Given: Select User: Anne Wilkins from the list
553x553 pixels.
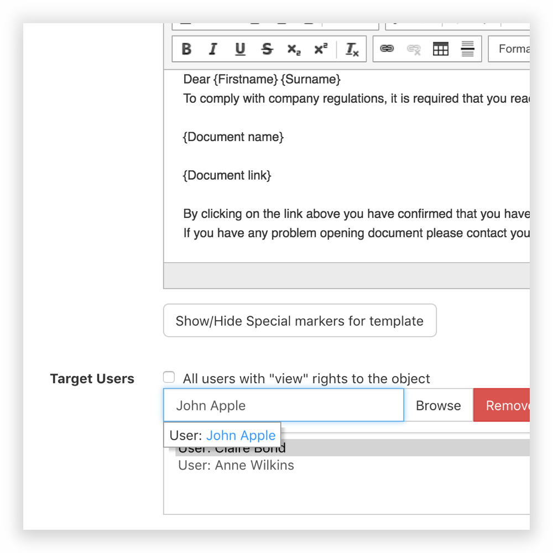Looking at the screenshot, I should coord(235,465).
